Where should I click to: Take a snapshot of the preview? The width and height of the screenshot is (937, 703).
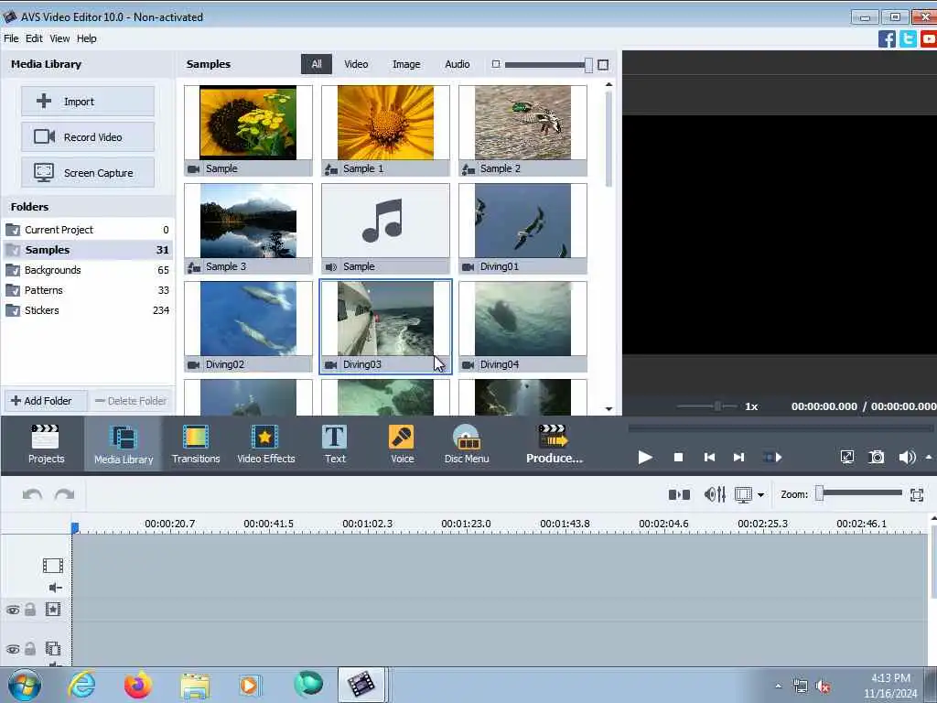[x=876, y=458]
